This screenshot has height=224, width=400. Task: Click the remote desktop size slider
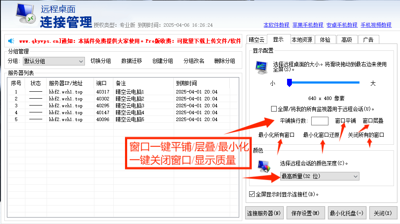323,82
